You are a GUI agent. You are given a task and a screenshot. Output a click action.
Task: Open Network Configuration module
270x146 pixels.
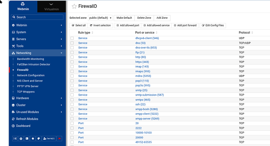point(31,75)
